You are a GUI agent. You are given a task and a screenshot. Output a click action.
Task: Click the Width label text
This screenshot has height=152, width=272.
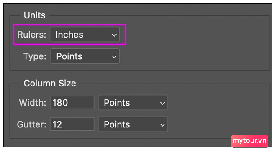click(x=33, y=103)
